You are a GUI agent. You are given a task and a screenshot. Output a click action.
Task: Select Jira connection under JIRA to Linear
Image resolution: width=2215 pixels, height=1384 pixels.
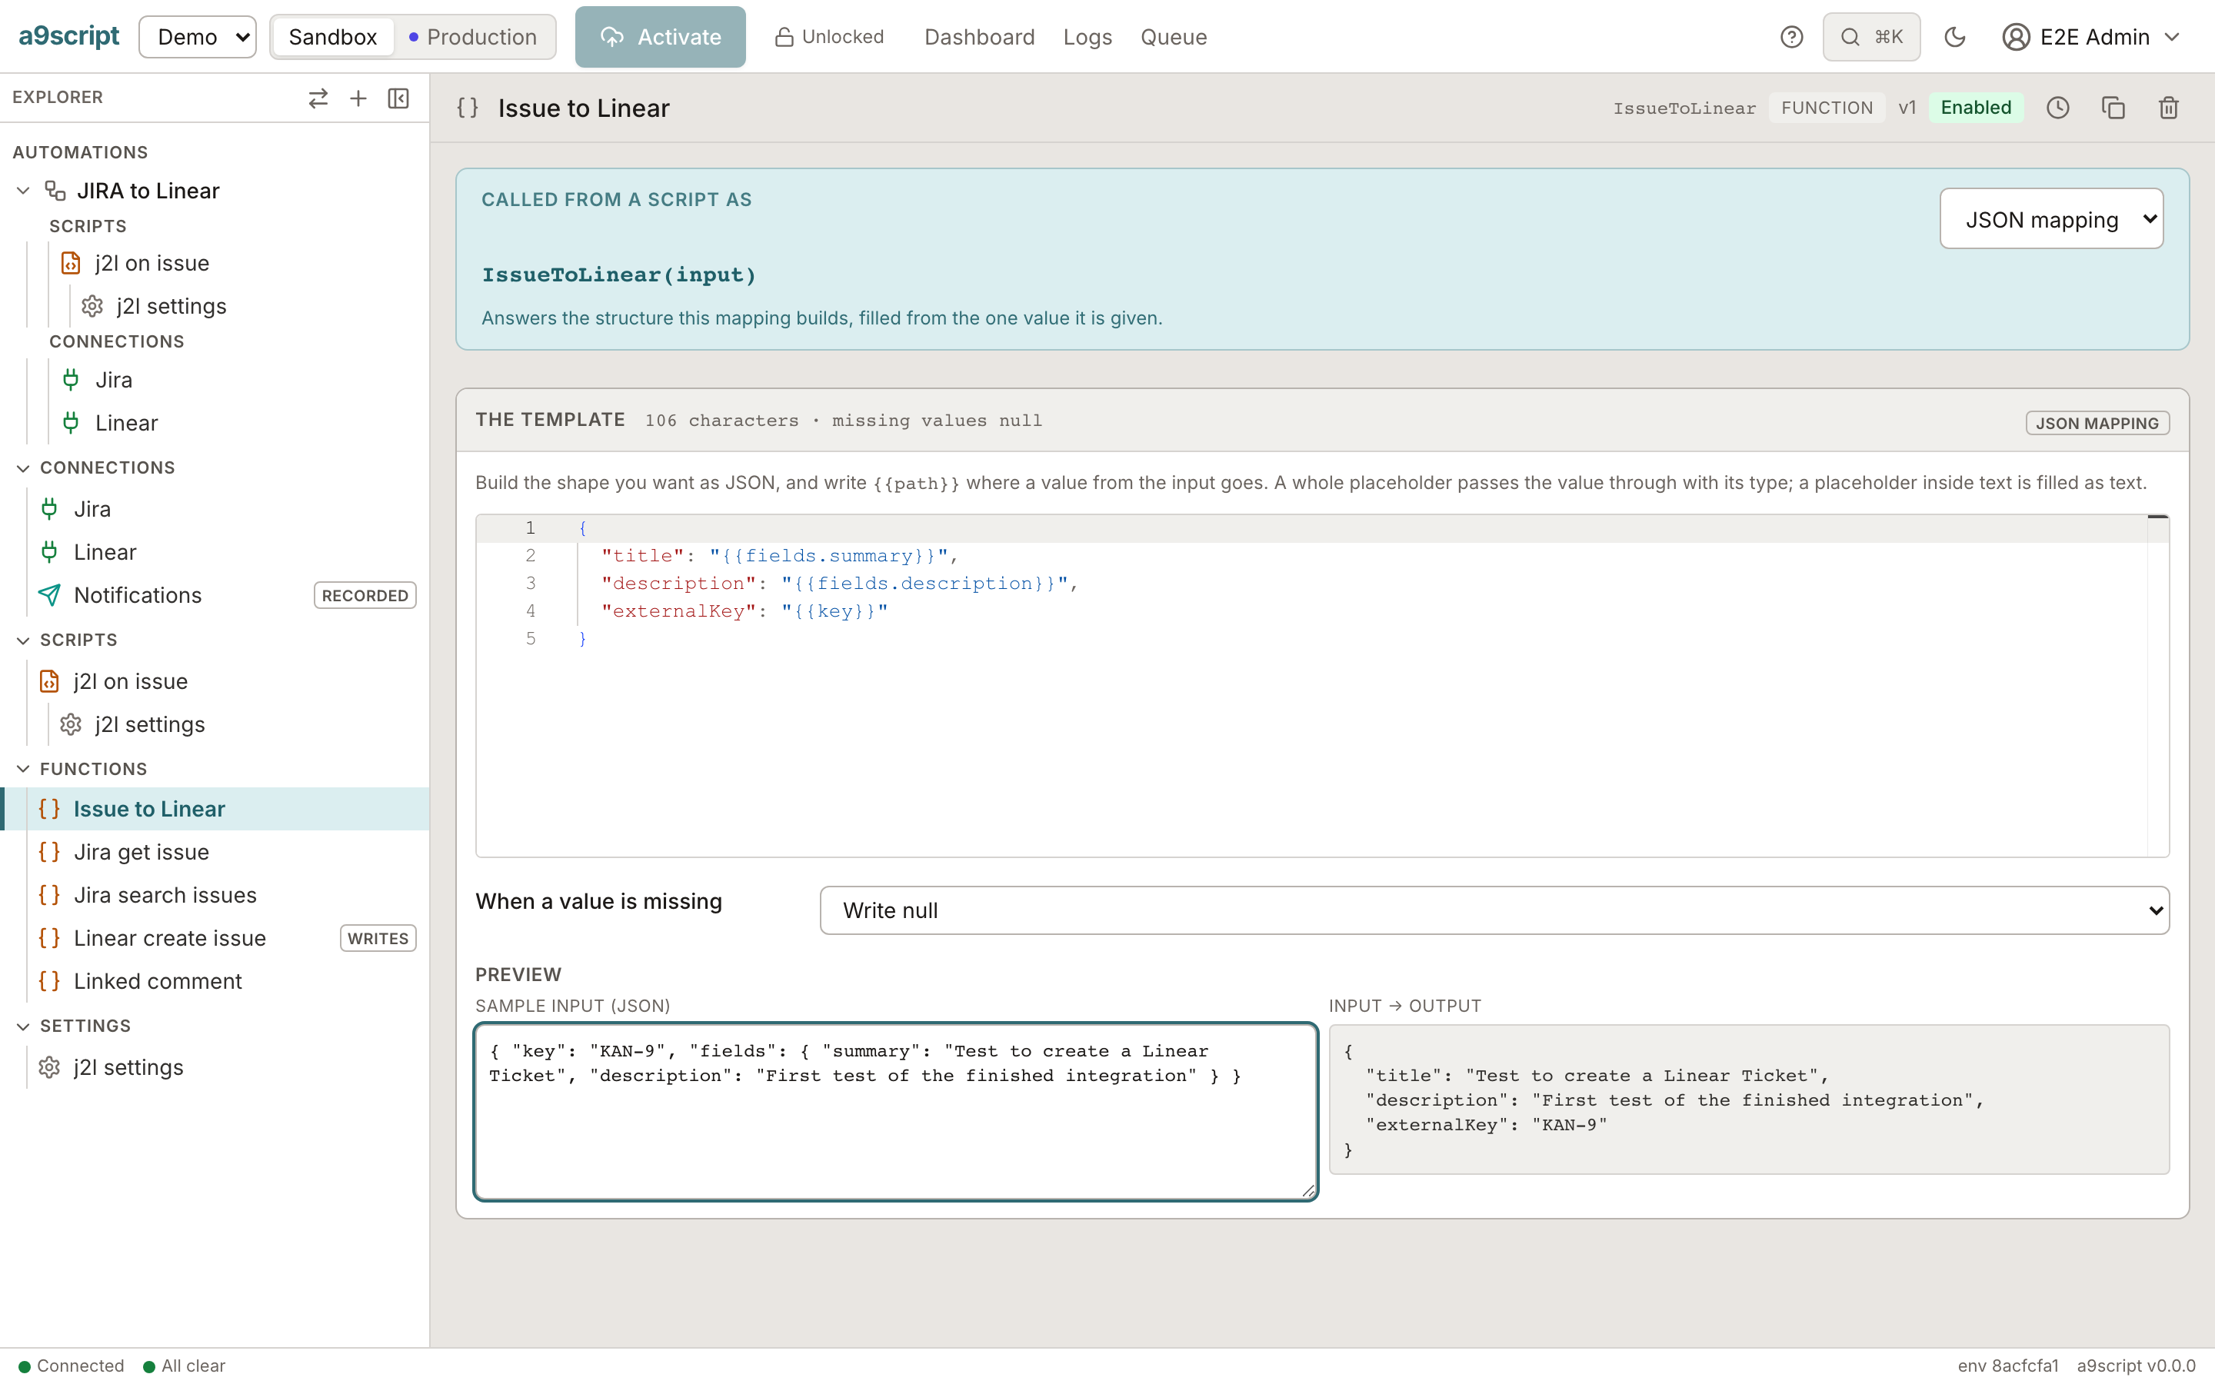tap(114, 380)
